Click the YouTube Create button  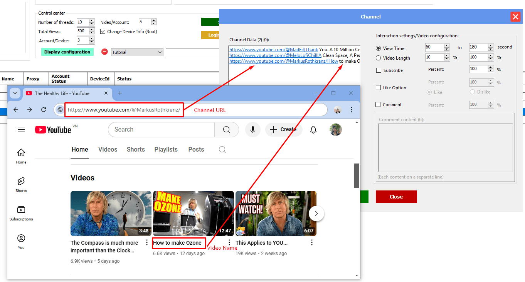(x=283, y=130)
